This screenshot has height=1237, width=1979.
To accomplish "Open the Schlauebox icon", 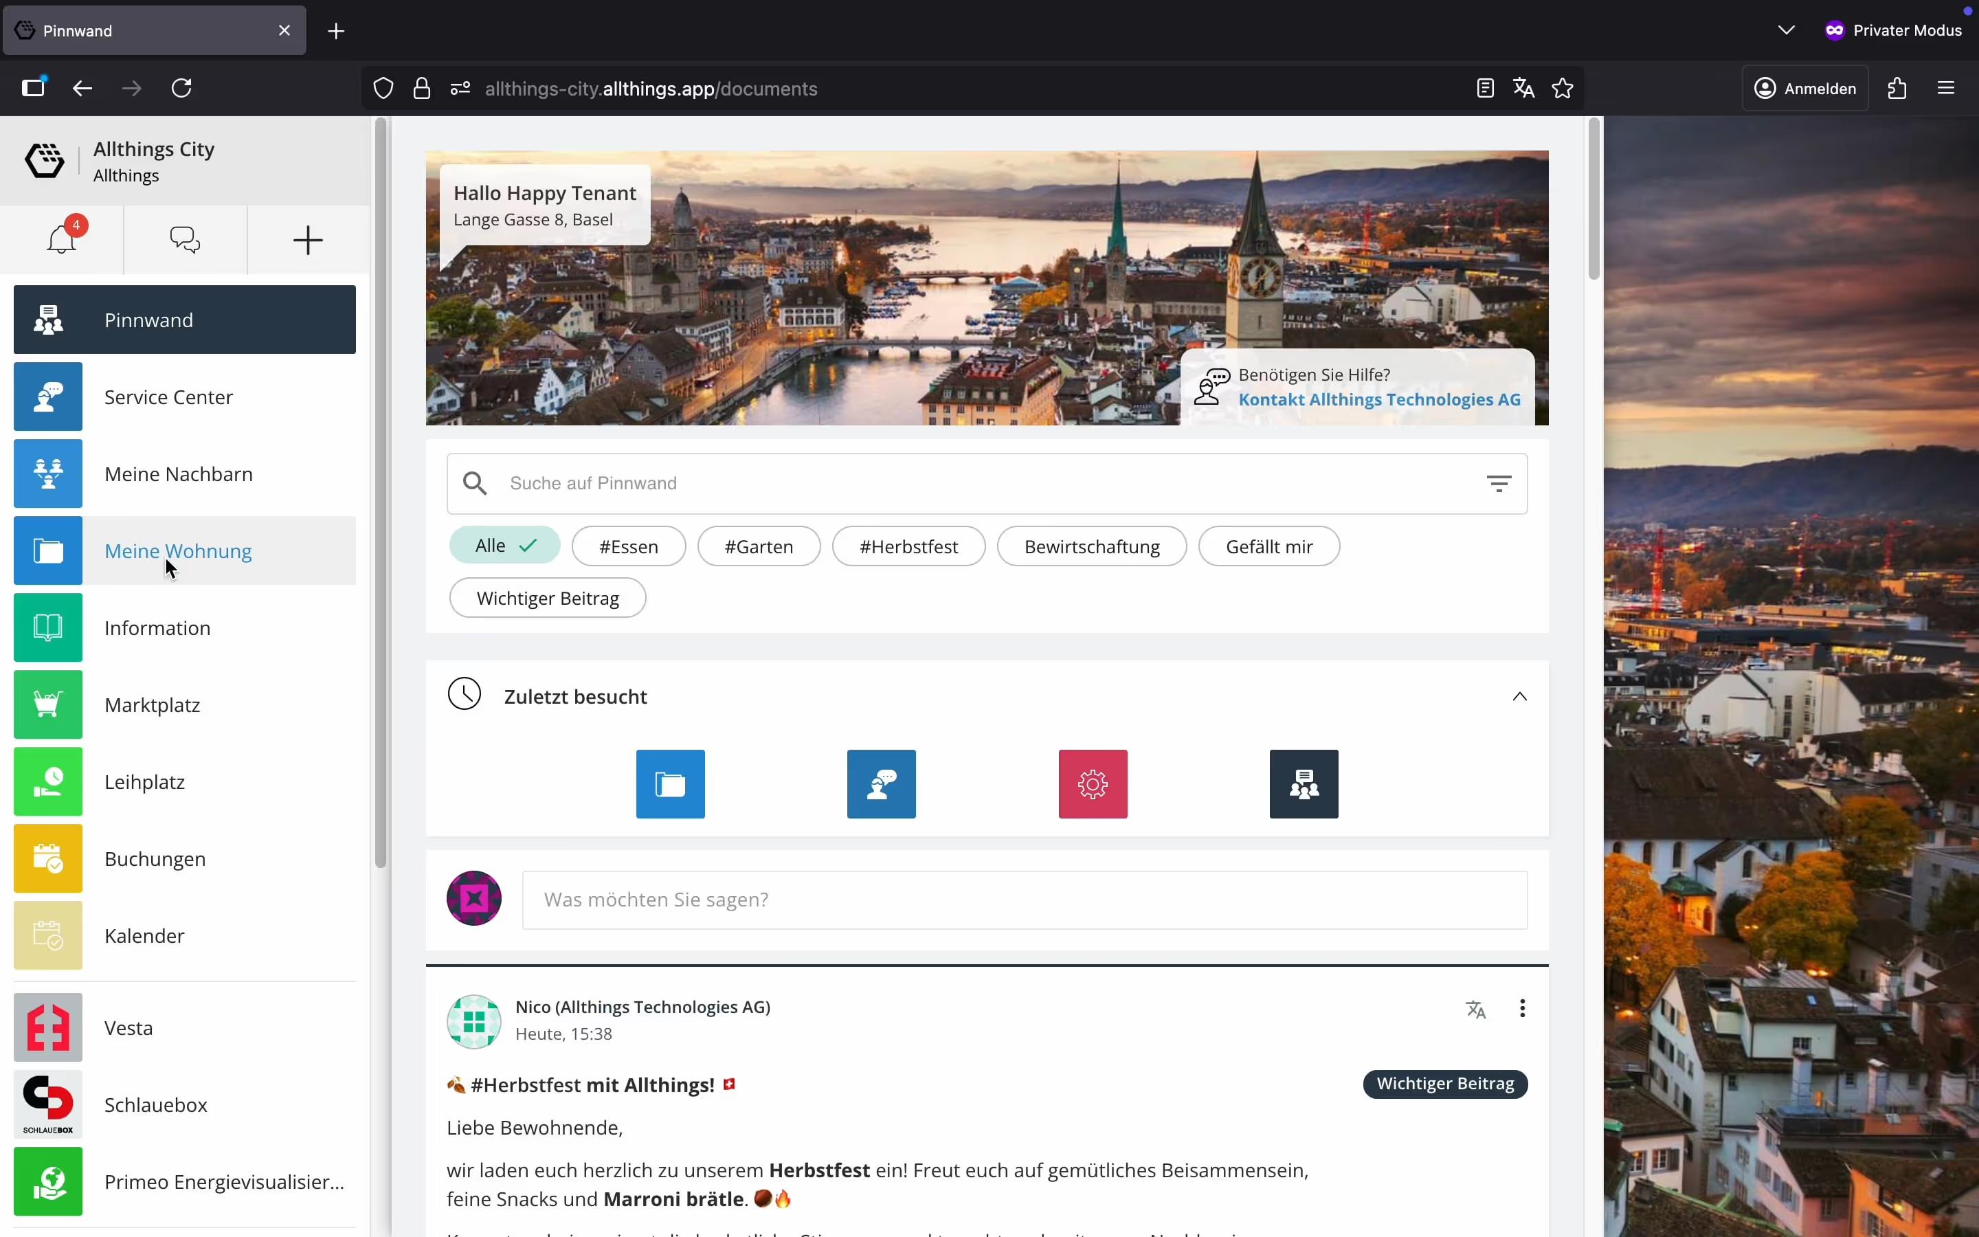I will (x=48, y=1104).
